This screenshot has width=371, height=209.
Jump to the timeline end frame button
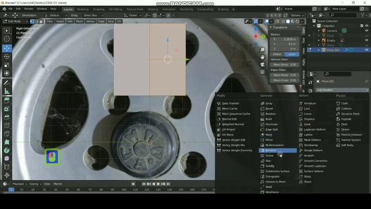click(168, 184)
